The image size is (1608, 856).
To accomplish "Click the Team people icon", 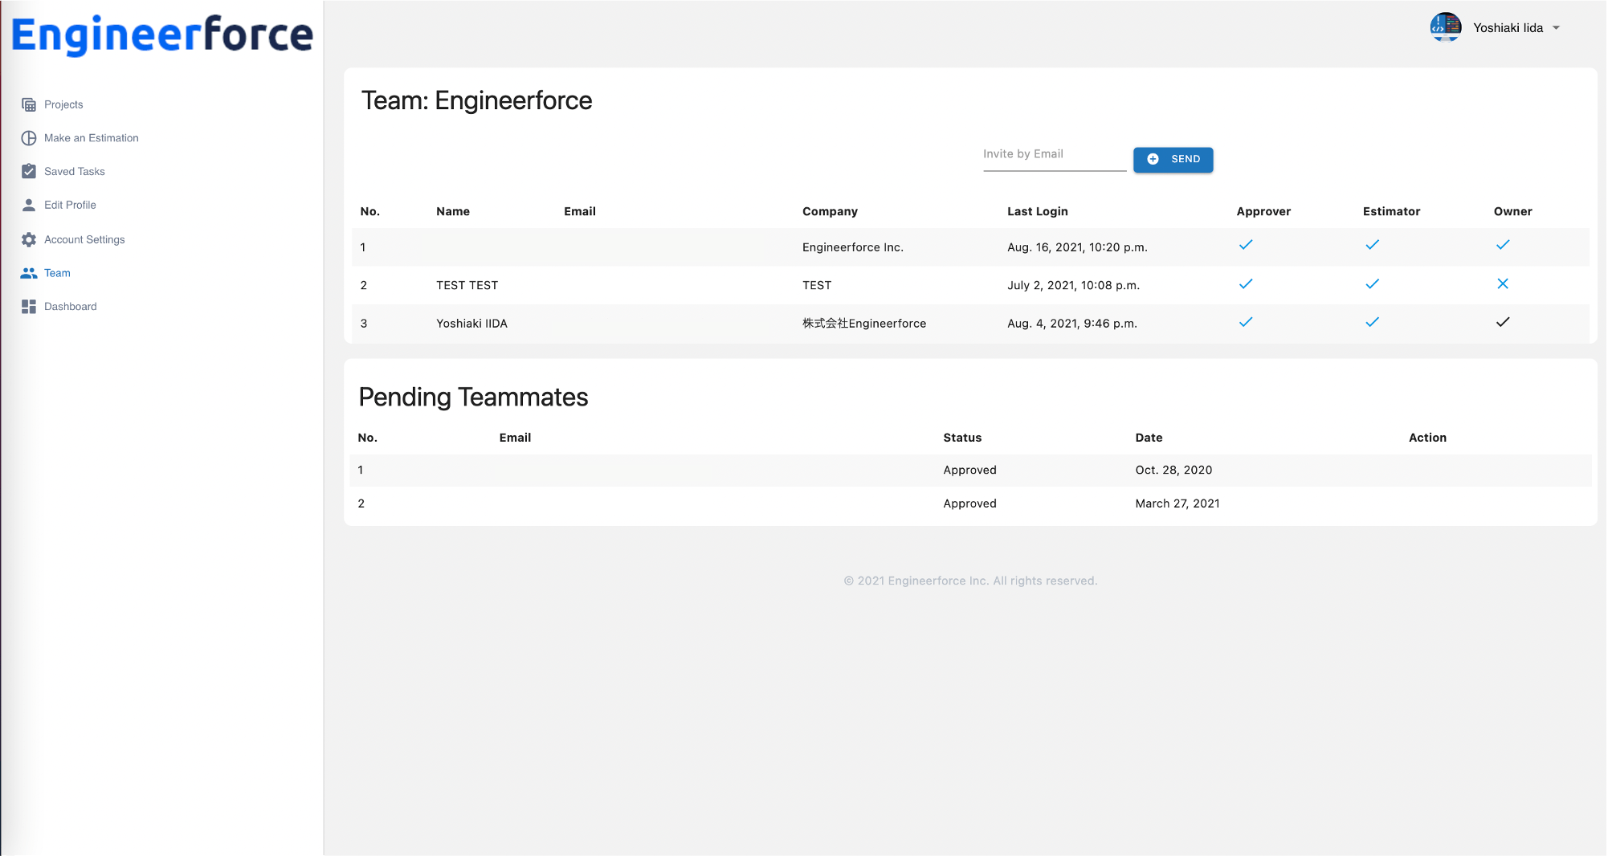I will [29, 273].
